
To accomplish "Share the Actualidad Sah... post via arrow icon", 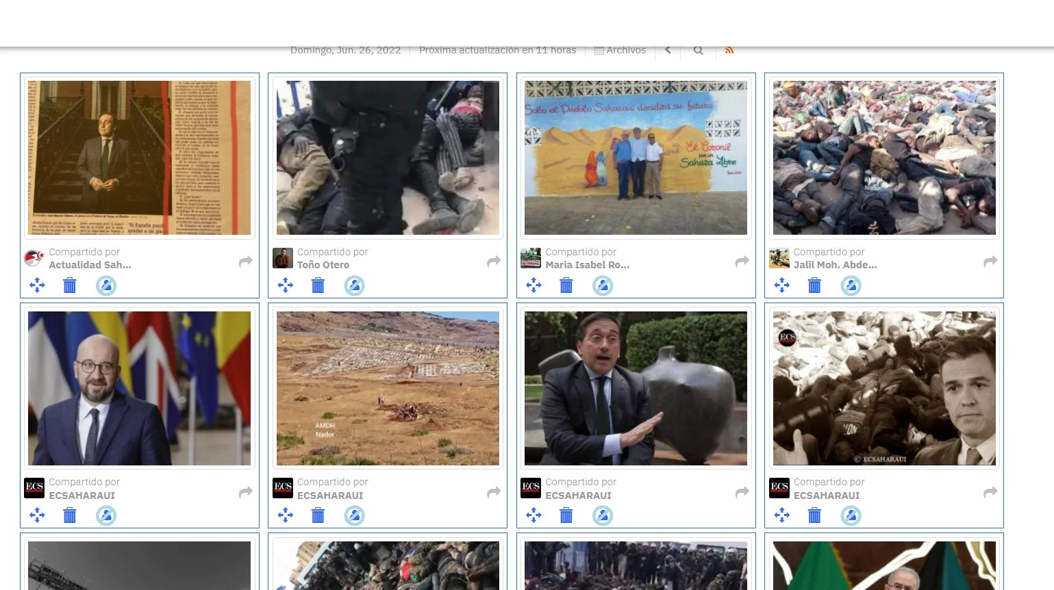I will click(x=246, y=261).
